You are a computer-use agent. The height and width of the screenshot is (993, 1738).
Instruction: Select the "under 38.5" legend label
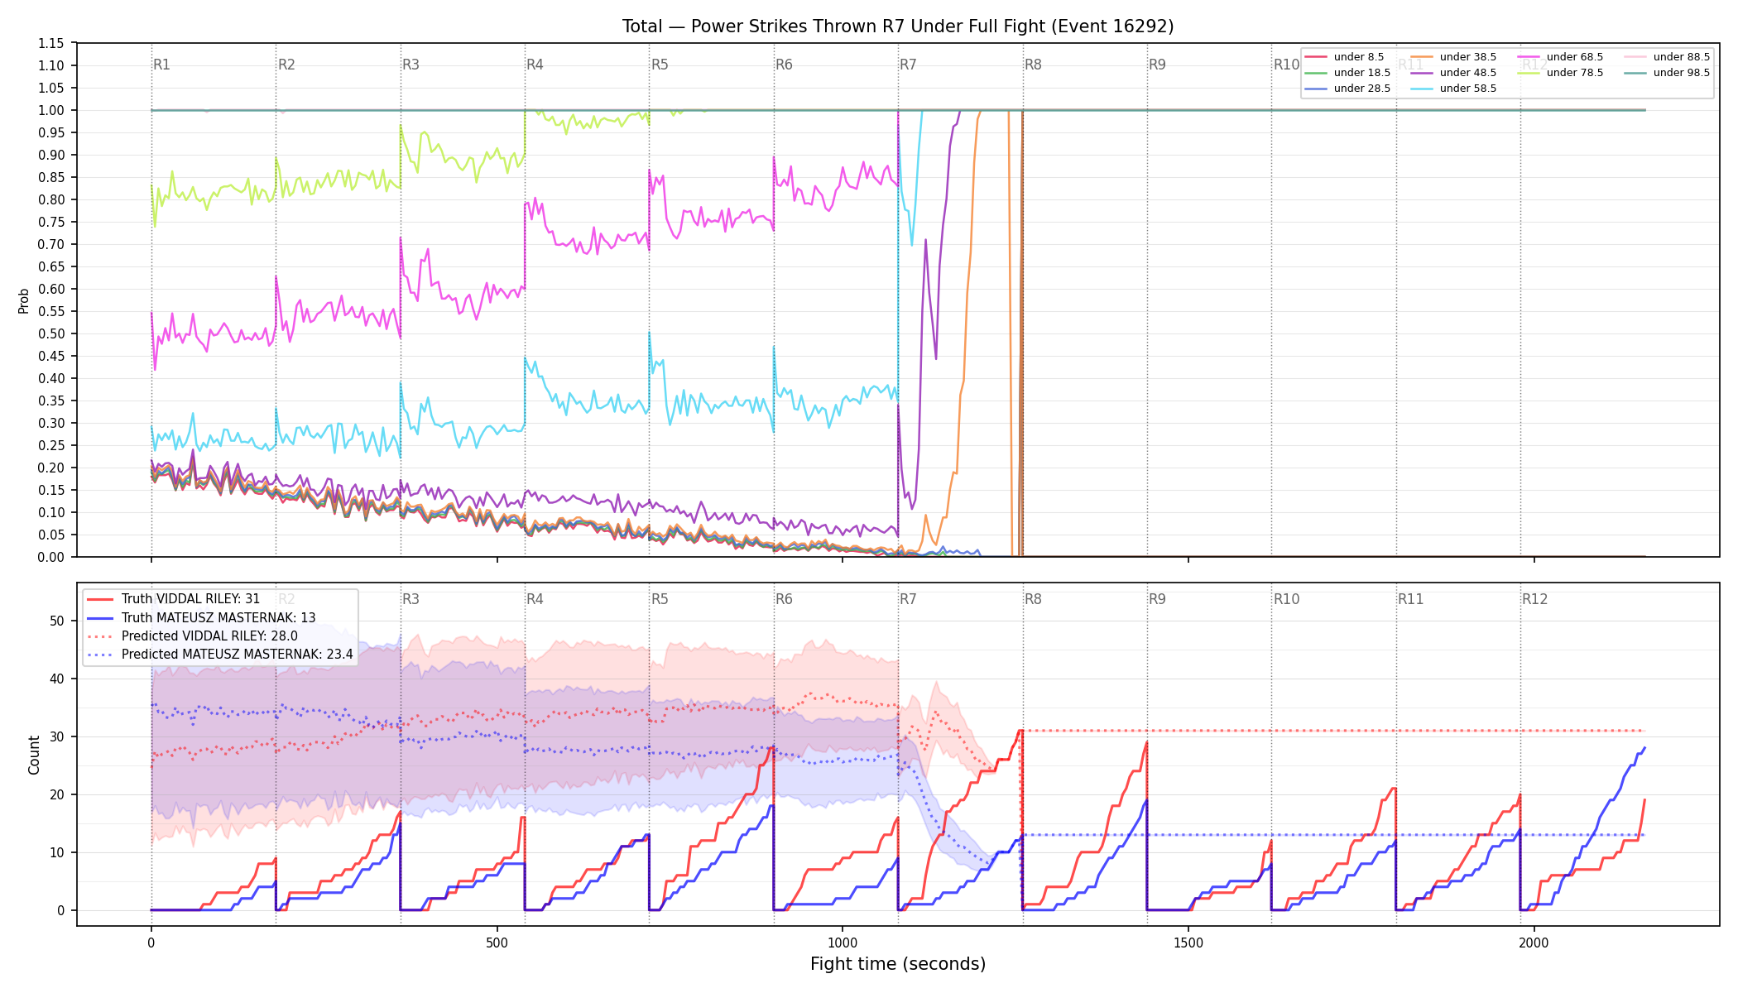click(x=1468, y=57)
